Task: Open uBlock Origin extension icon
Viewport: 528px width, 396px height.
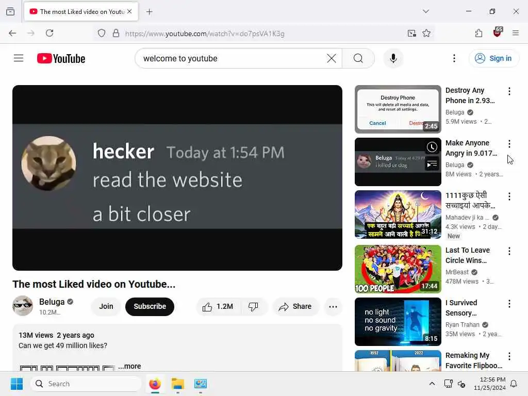Action: [498, 32]
